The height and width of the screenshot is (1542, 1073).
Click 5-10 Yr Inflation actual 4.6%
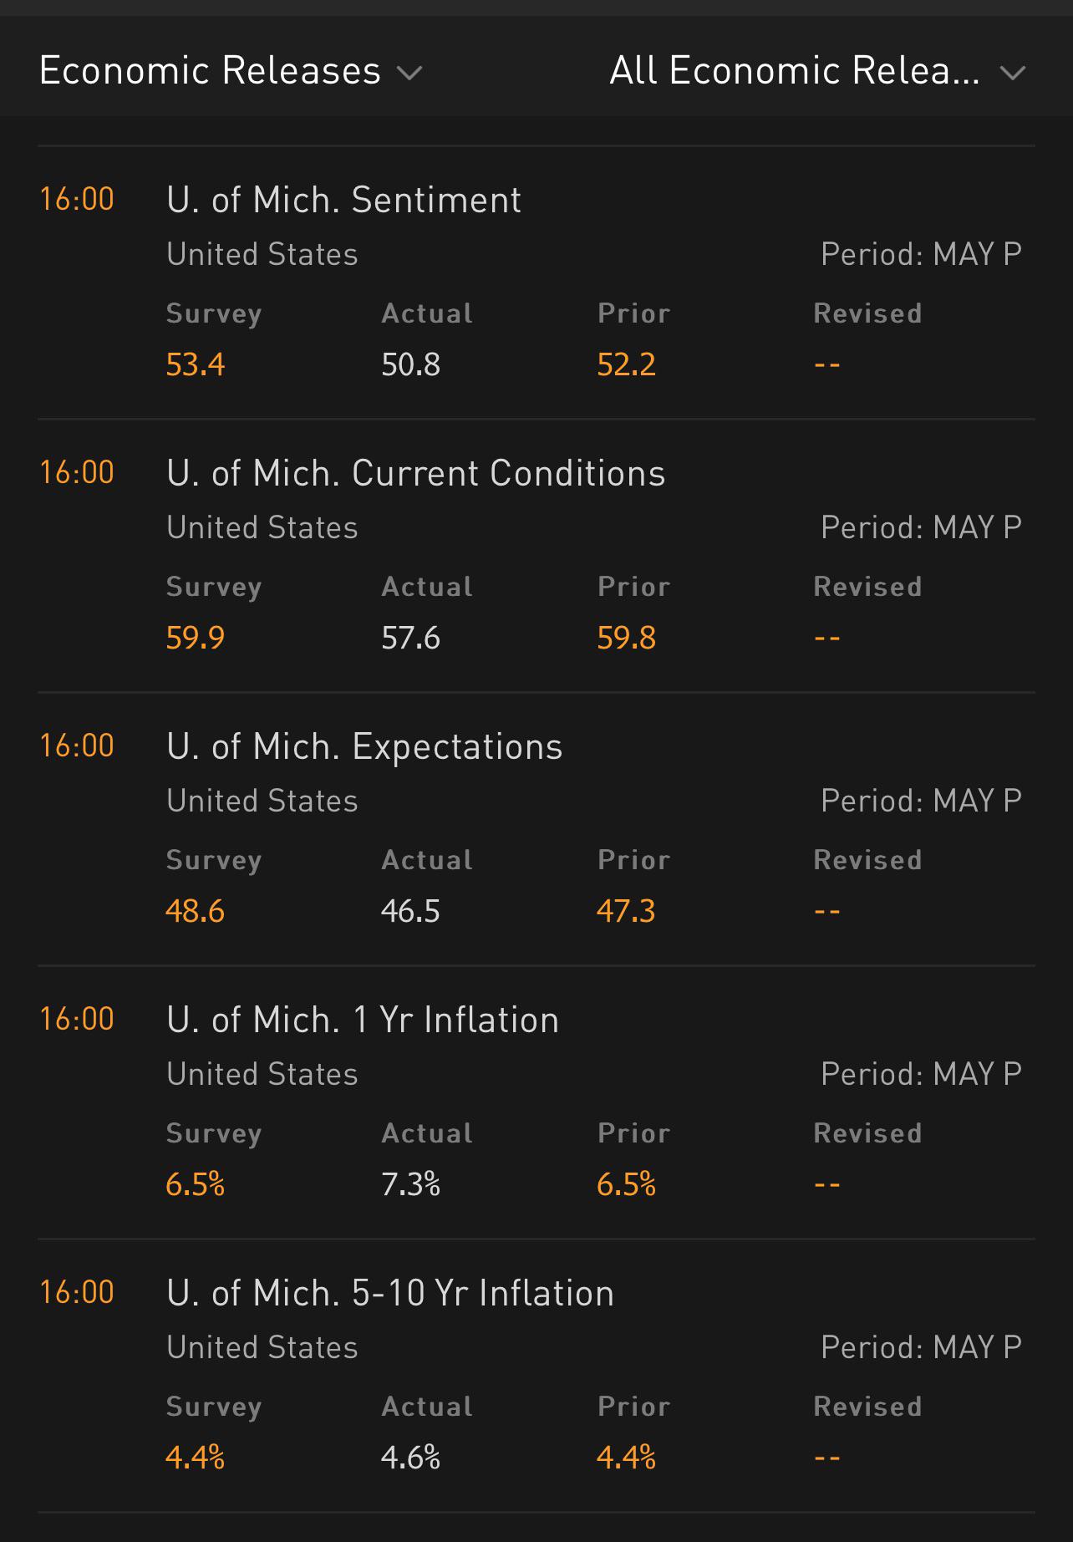click(x=410, y=1458)
